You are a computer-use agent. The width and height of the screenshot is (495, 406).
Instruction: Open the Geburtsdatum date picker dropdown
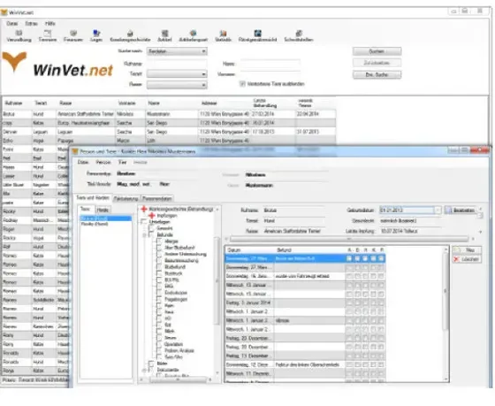(x=438, y=211)
